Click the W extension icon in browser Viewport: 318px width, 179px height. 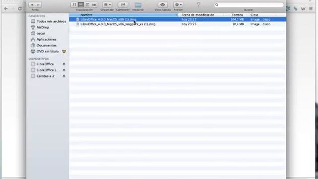point(303,9)
